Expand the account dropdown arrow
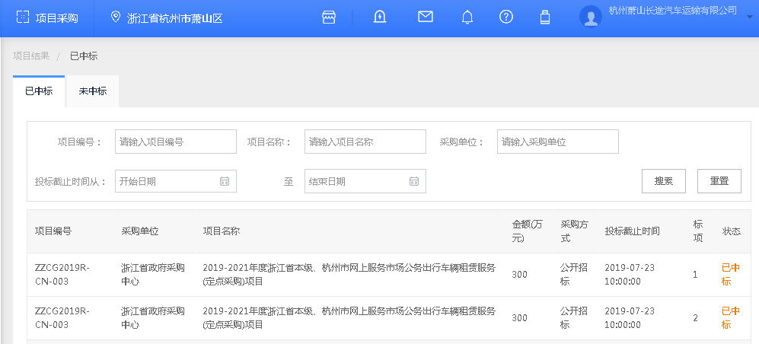 [749, 16]
